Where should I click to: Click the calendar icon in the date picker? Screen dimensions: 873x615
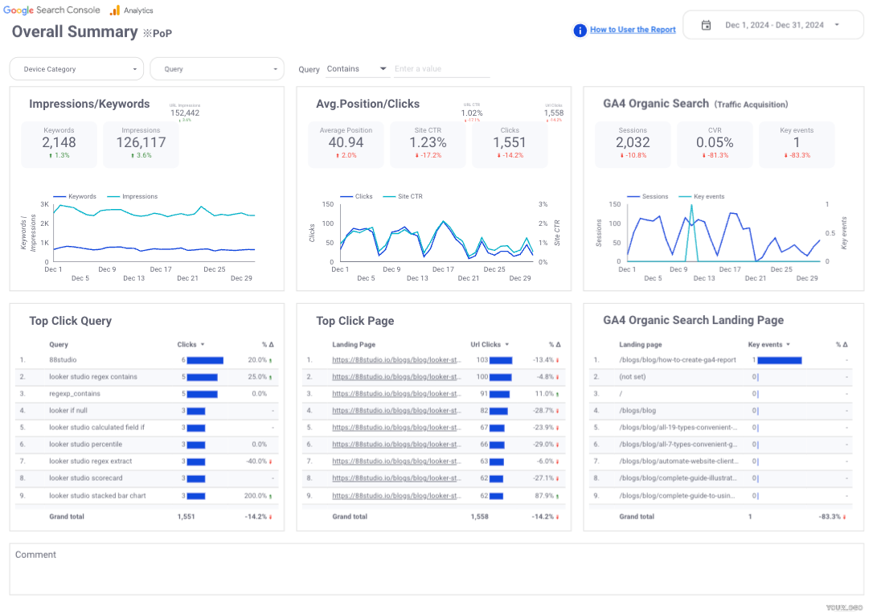click(706, 25)
